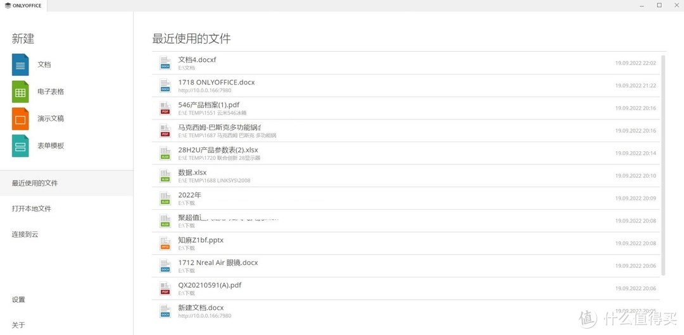684x335 pixels.
Task: Click the PDF icon of QX20210591(A).pdf
Action: [165, 288]
